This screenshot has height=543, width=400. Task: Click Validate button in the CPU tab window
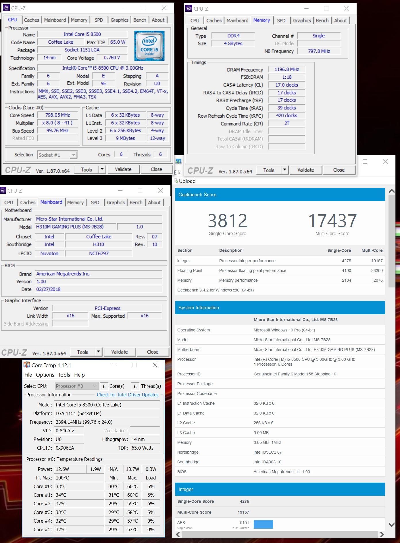[123, 169]
